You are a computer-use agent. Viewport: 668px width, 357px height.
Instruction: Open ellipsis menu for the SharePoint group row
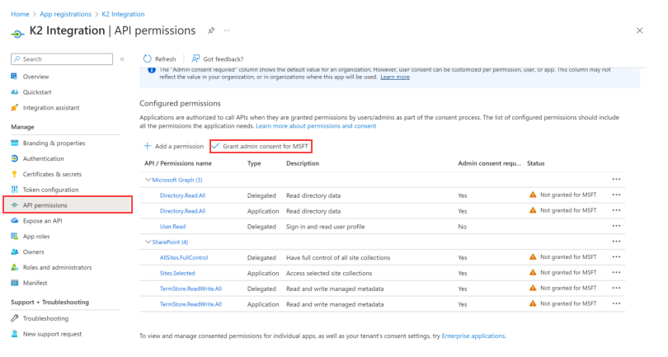pos(616,242)
